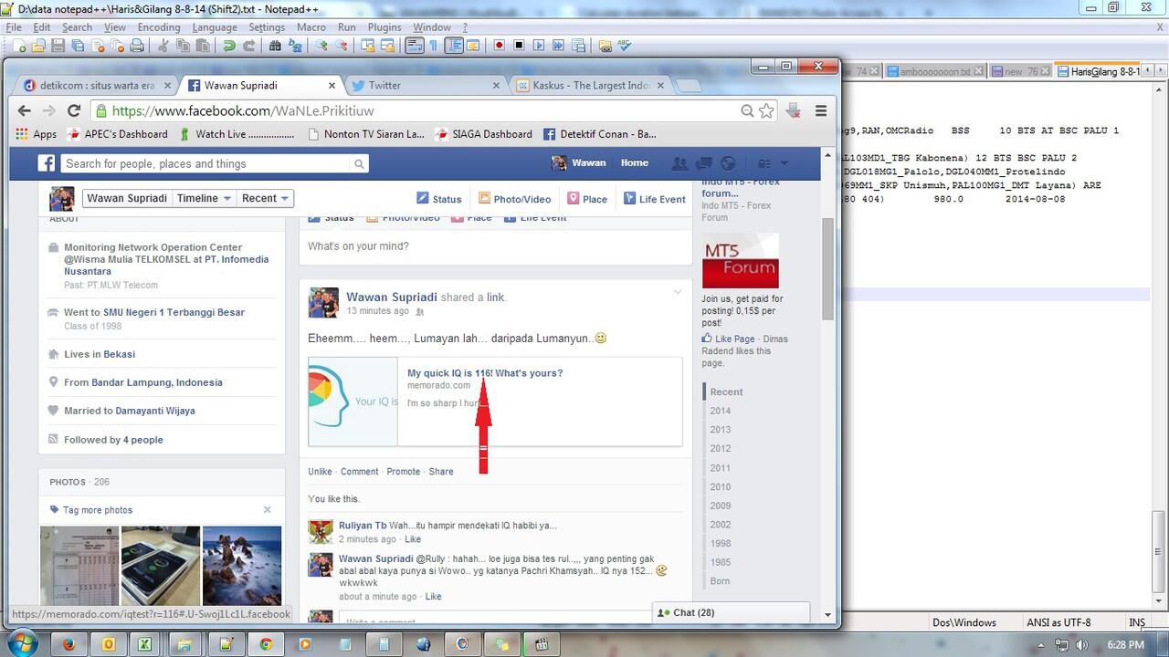Toggle Show all characters pilcrow icon
Screen dimensions: 1169x657
pos(434,45)
